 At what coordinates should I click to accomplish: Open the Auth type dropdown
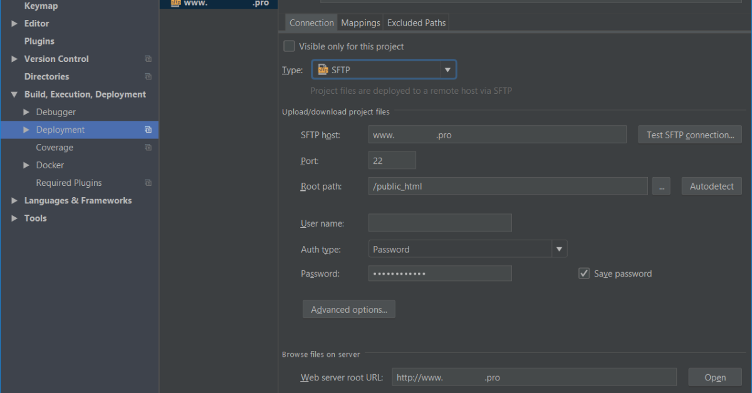click(x=558, y=248)
